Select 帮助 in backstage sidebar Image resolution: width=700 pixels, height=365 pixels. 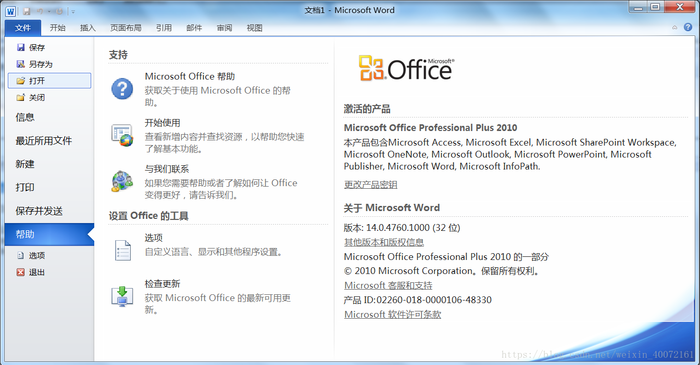49,234
